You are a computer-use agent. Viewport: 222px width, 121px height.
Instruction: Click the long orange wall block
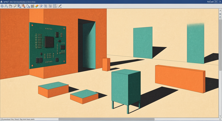(180, 79)
